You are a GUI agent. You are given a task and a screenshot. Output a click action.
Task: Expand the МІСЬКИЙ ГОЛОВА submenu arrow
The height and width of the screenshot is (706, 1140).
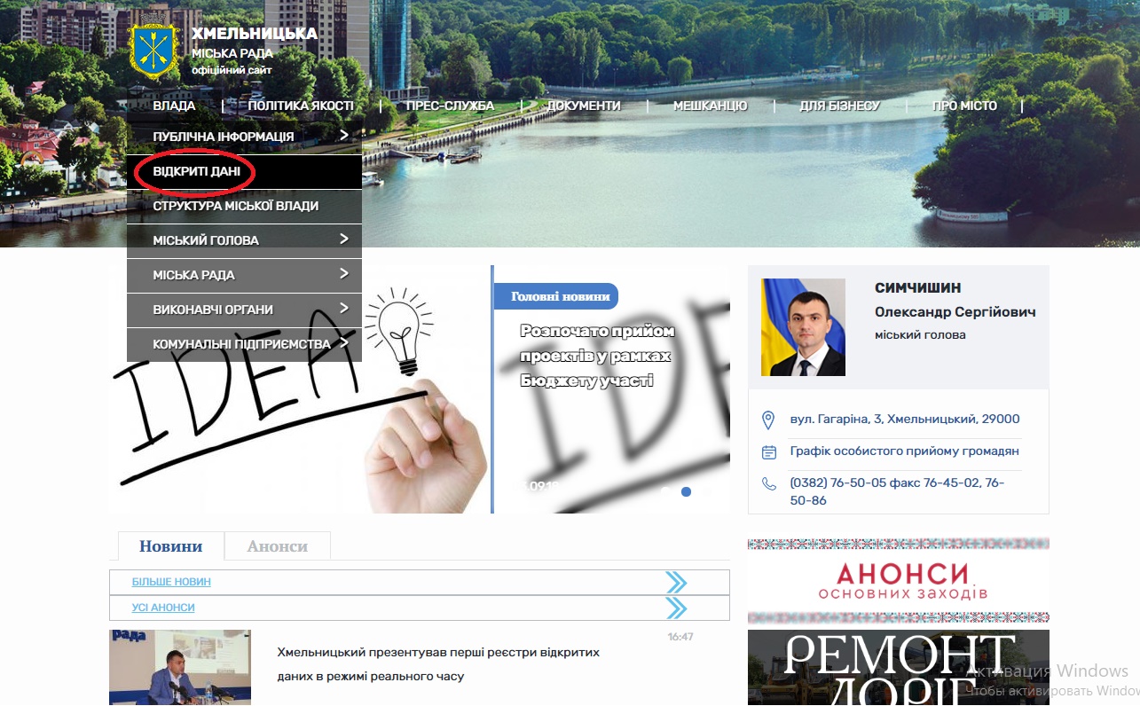pos(344,239)
